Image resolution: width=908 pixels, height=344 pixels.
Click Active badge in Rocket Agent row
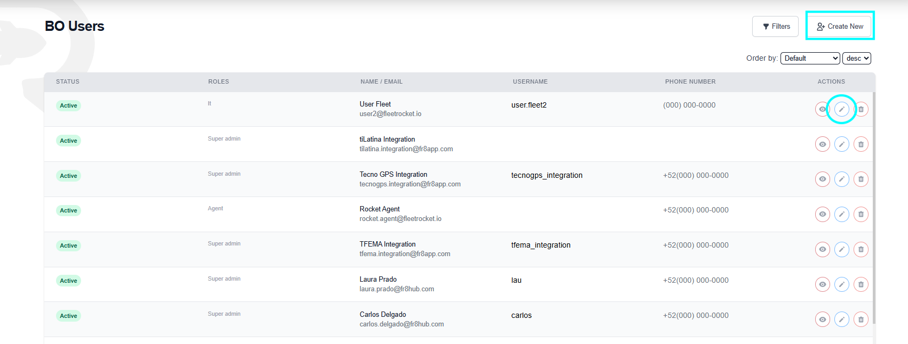pyautogui.click(x=68, y=210)
